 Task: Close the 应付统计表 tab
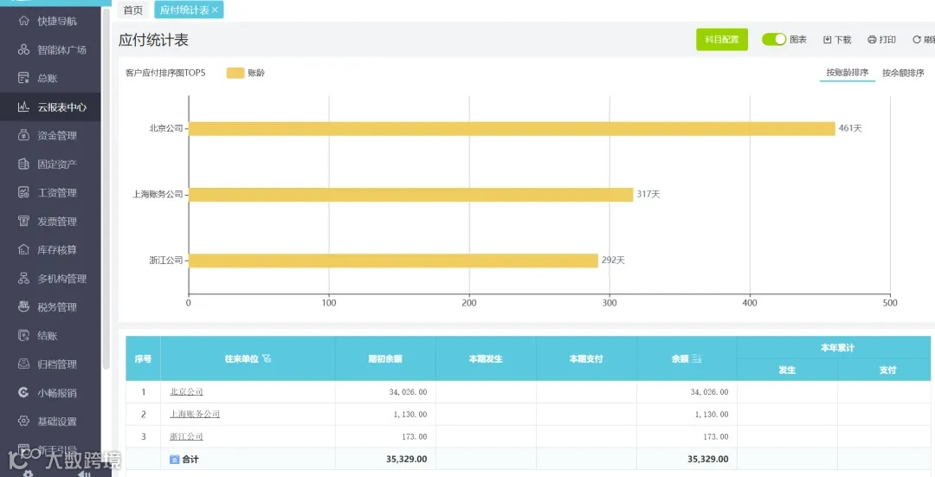215,10
